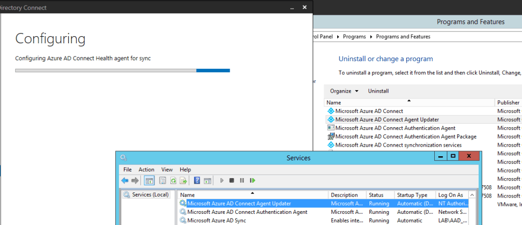The width and height of the screenshot is (522, 225).
Task: Select Microsoft Azure AD Connect synchronization services program
Action: (391, 145)
